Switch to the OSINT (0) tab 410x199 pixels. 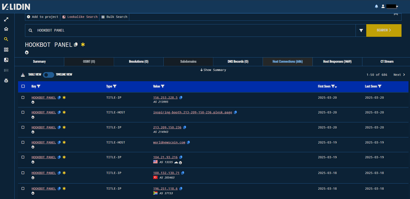click(89, 62)
